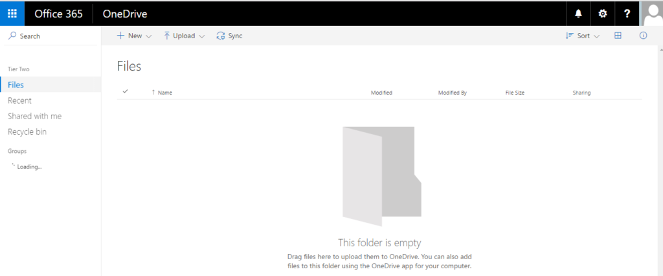Toggle the select-all files checkmark
Viewport: 663px width, 276px height.
125,92
